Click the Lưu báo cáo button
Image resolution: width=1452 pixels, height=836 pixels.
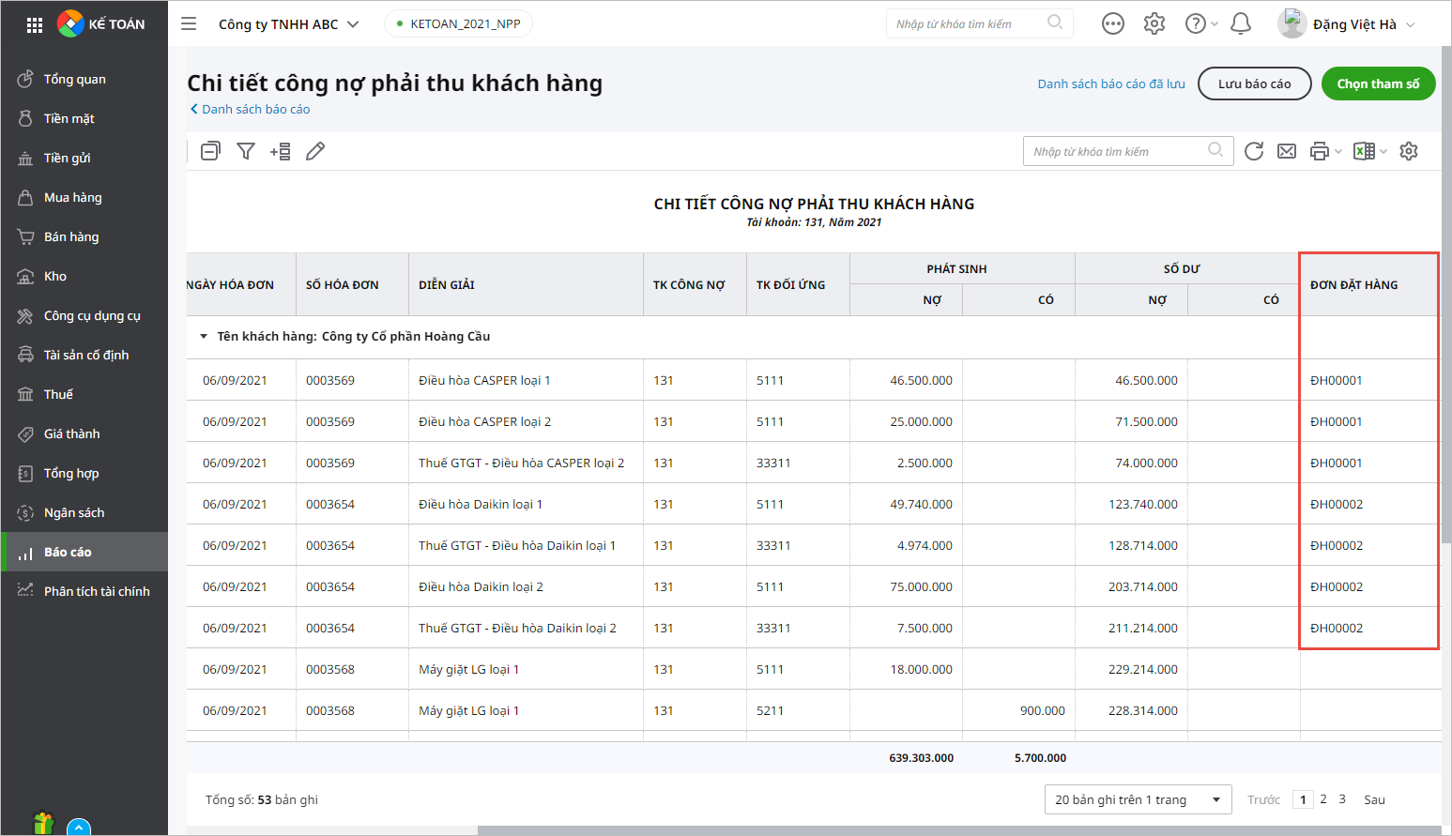(x=1254, y=84)
